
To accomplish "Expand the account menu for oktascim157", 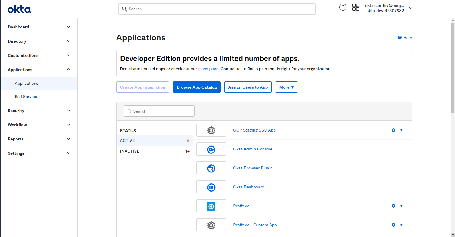I will tap(411, 8).
